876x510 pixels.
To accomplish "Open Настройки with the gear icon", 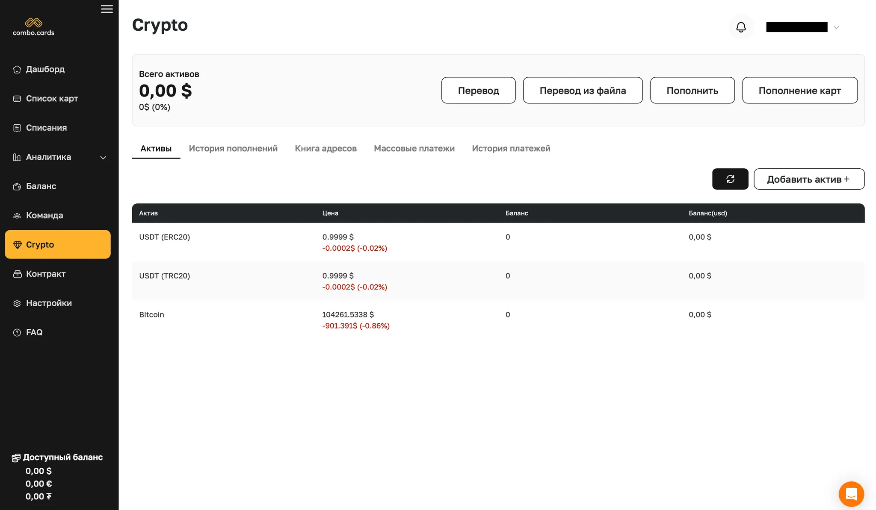I will 17,303.
